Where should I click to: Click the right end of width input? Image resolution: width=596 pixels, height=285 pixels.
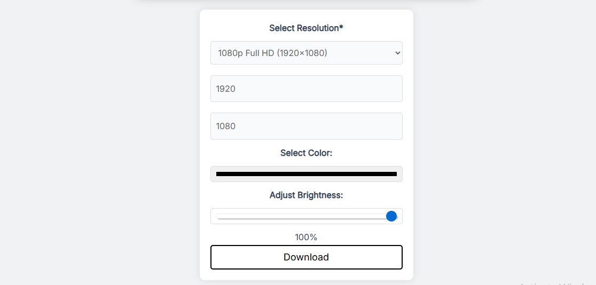click(x=395, y=89)
